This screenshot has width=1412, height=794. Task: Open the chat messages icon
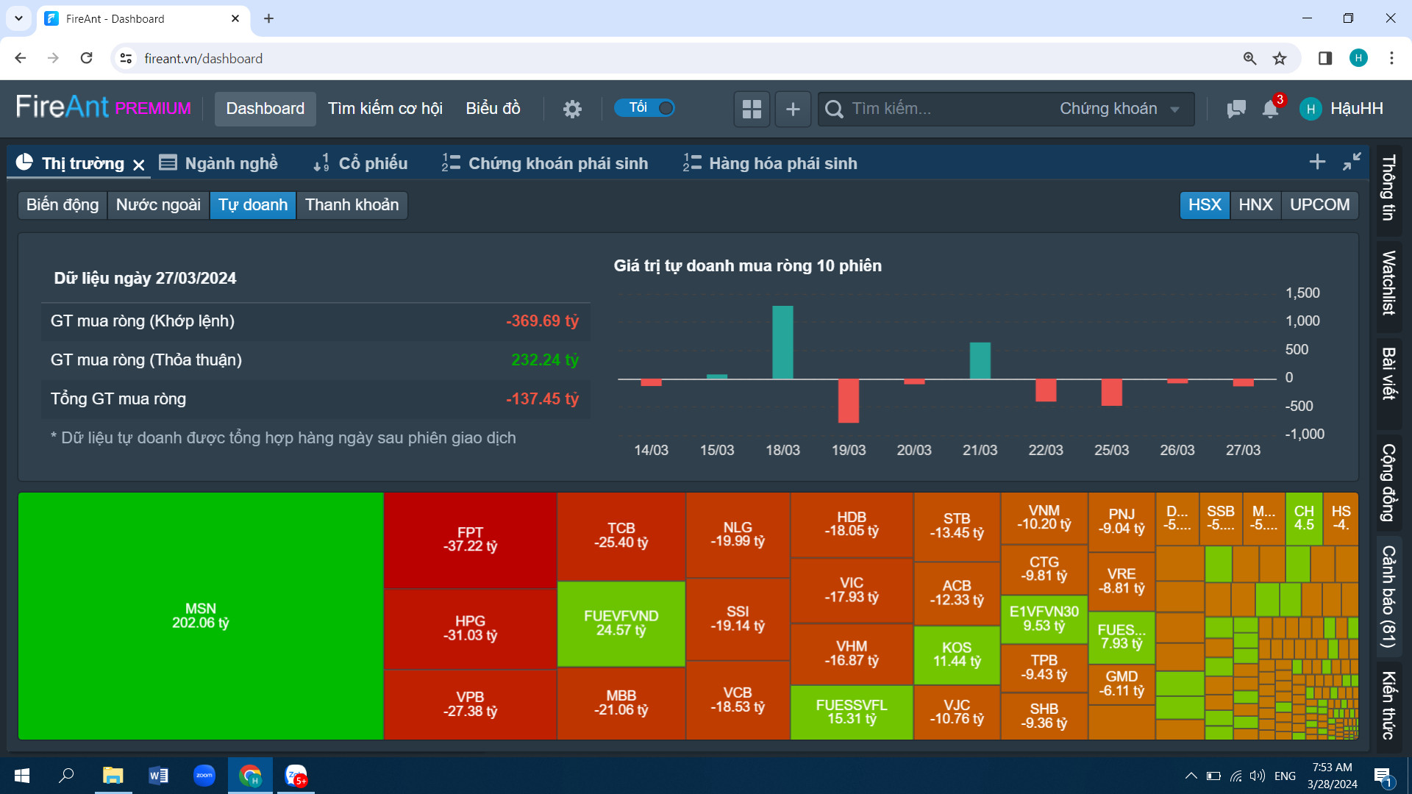pos(1236,110)
